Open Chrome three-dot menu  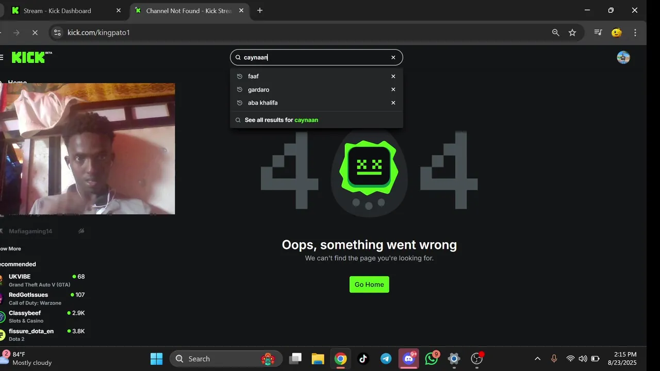635,32
